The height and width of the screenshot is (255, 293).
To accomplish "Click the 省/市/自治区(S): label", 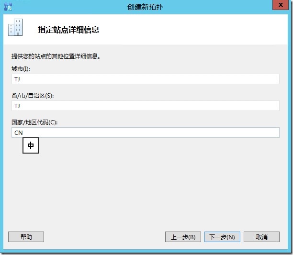I will coord(33,96).
